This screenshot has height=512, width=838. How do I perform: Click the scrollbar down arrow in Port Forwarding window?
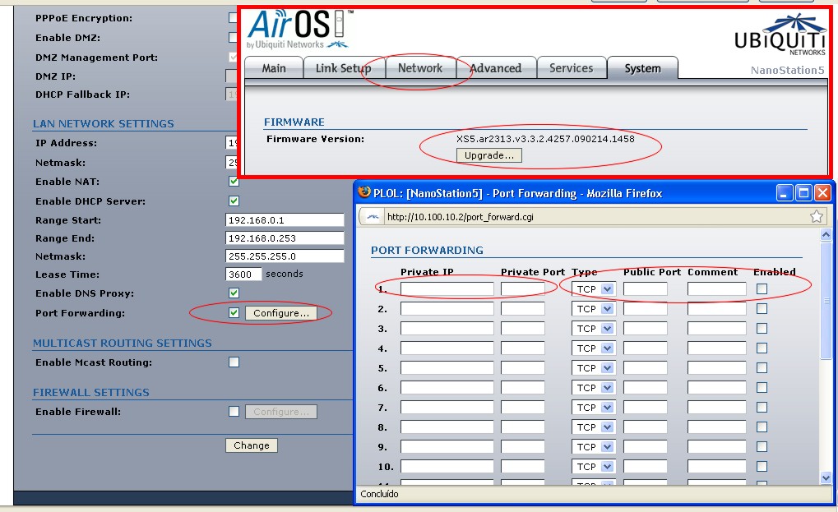(826, 478)
